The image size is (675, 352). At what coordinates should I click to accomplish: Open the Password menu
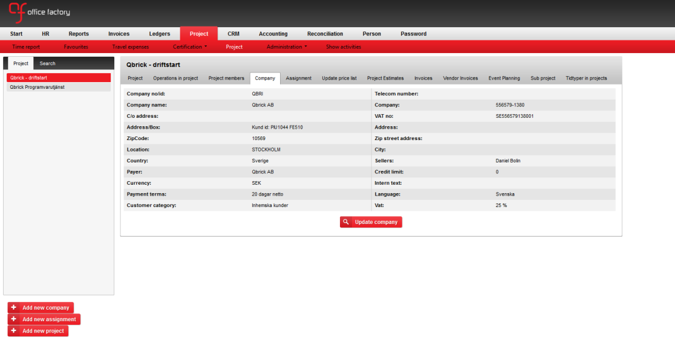coord(414,34)
